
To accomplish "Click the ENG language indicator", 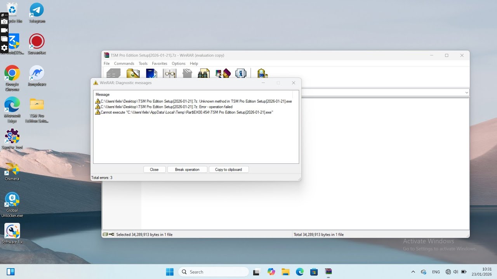I will 436,272.
